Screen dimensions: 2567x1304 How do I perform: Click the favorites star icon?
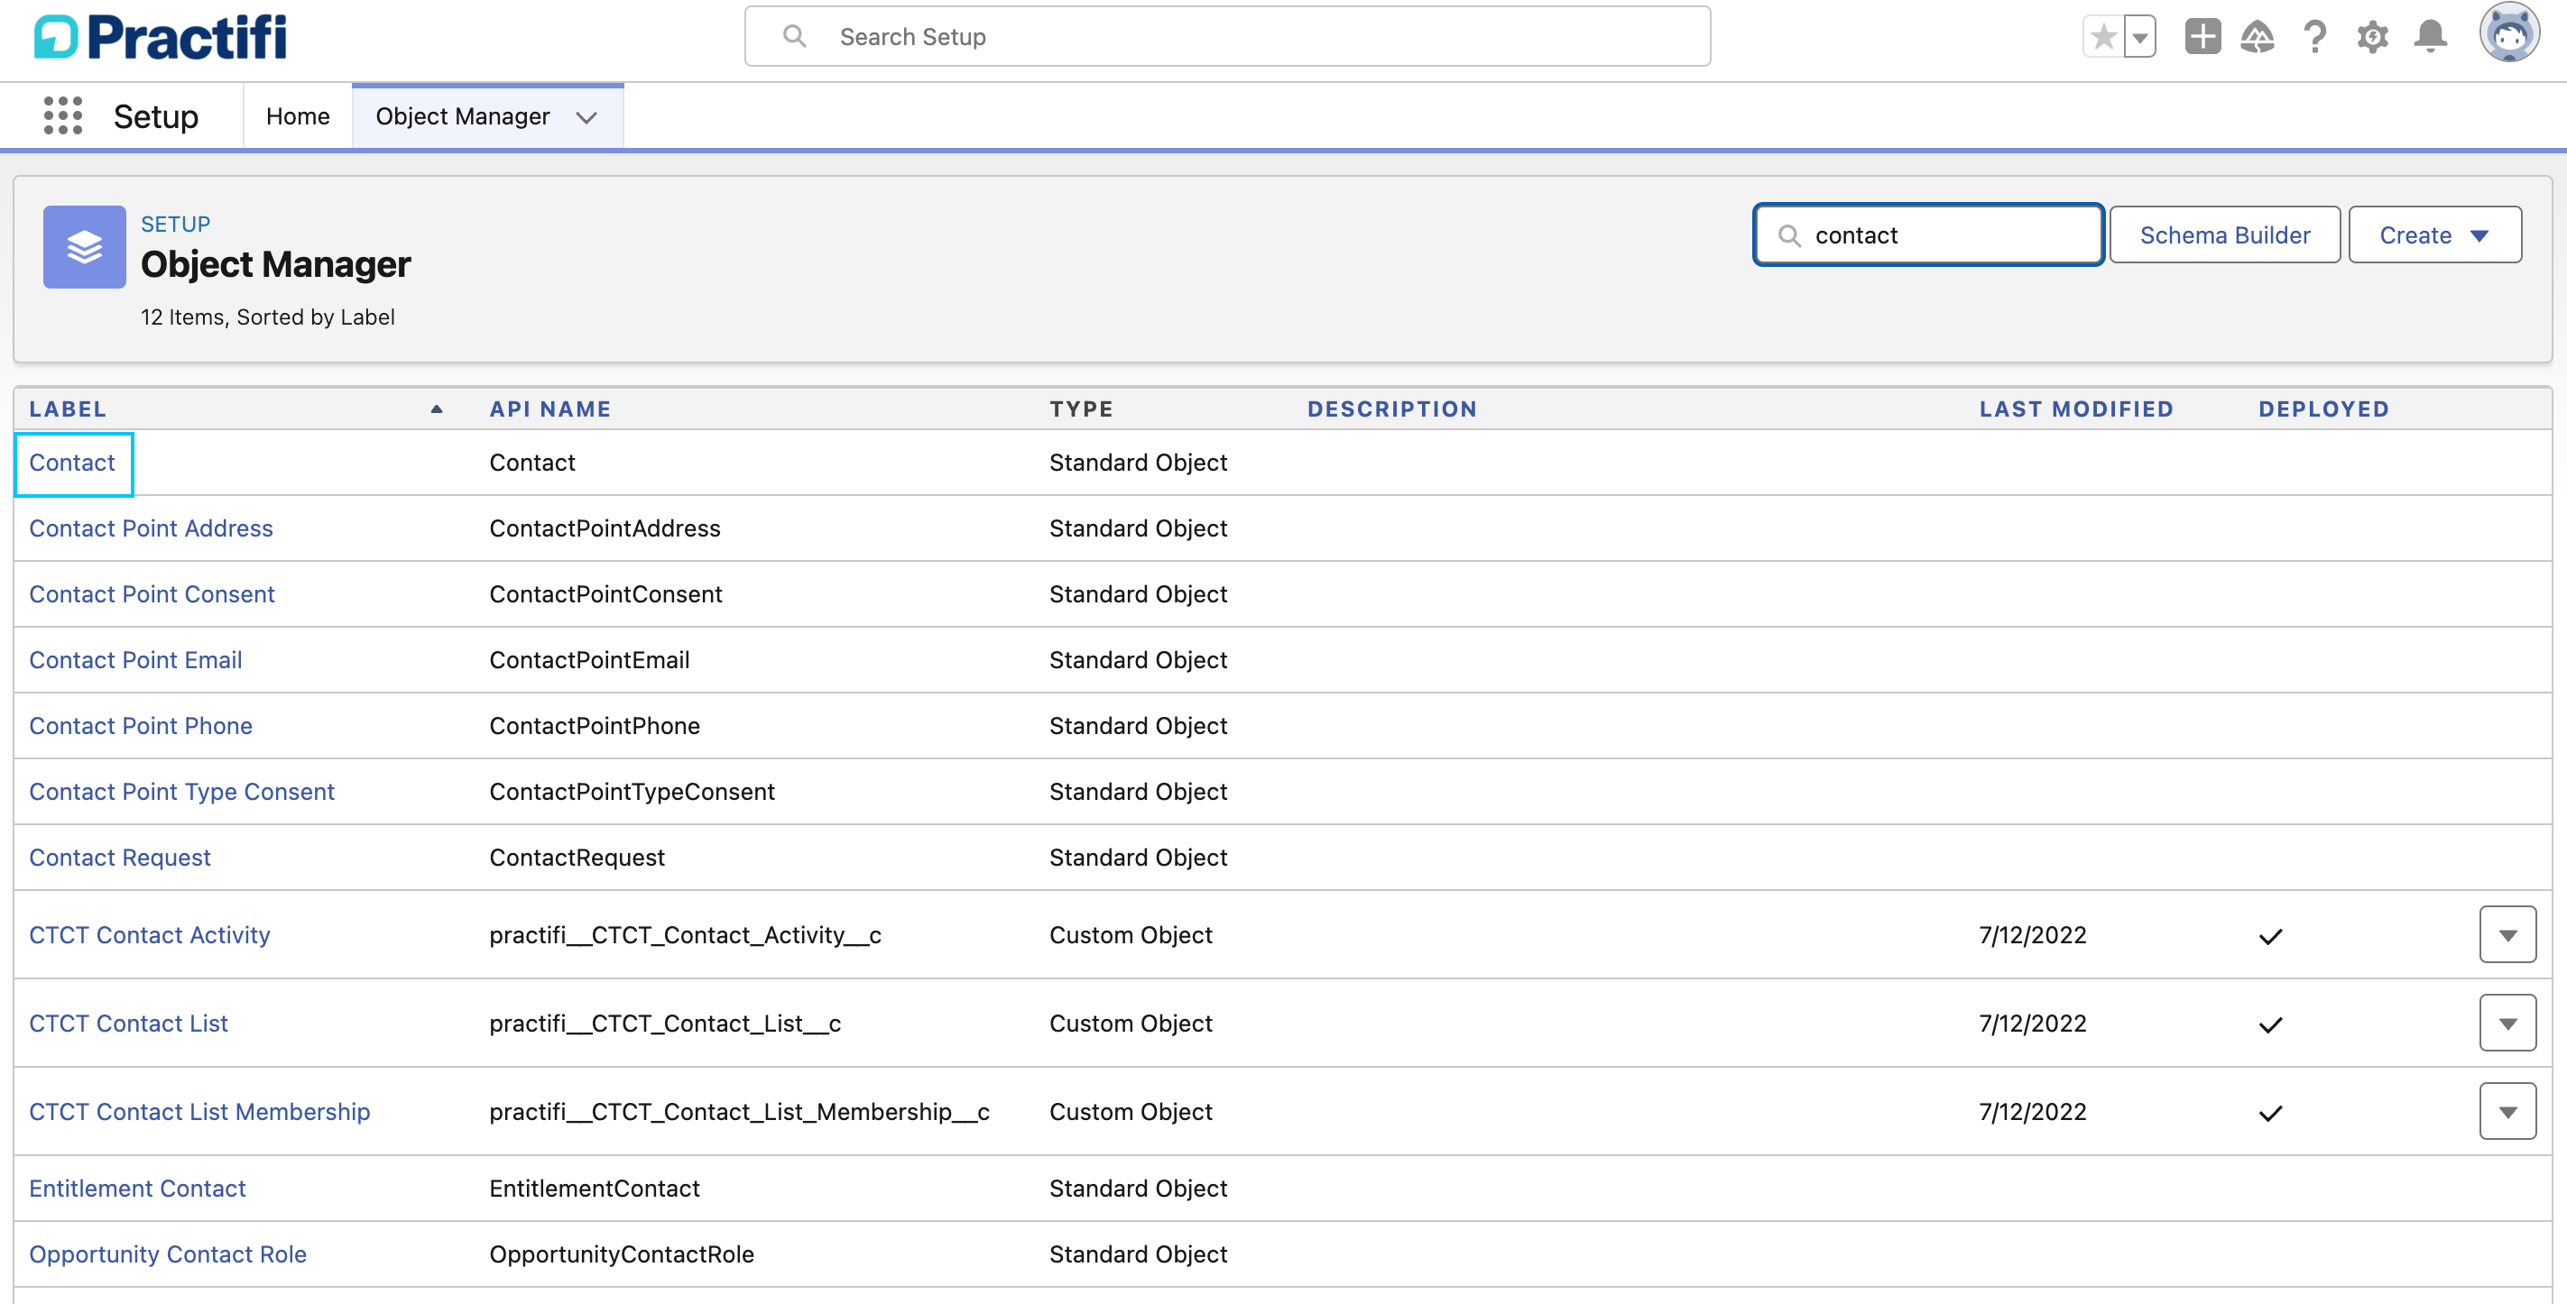[2102, 38]
